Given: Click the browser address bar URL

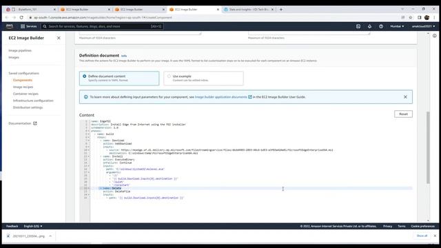Looking at the screenshot, I should (x=103, y=17).
